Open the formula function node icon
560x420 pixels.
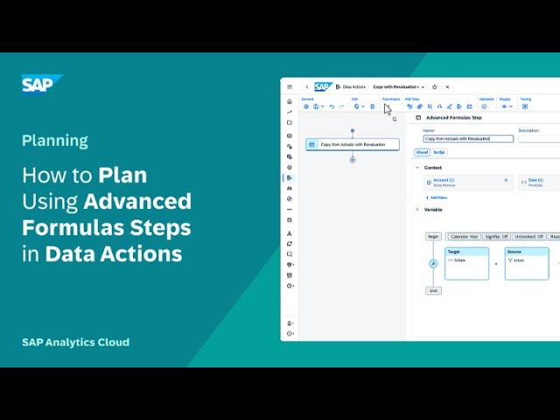(433, 263)
